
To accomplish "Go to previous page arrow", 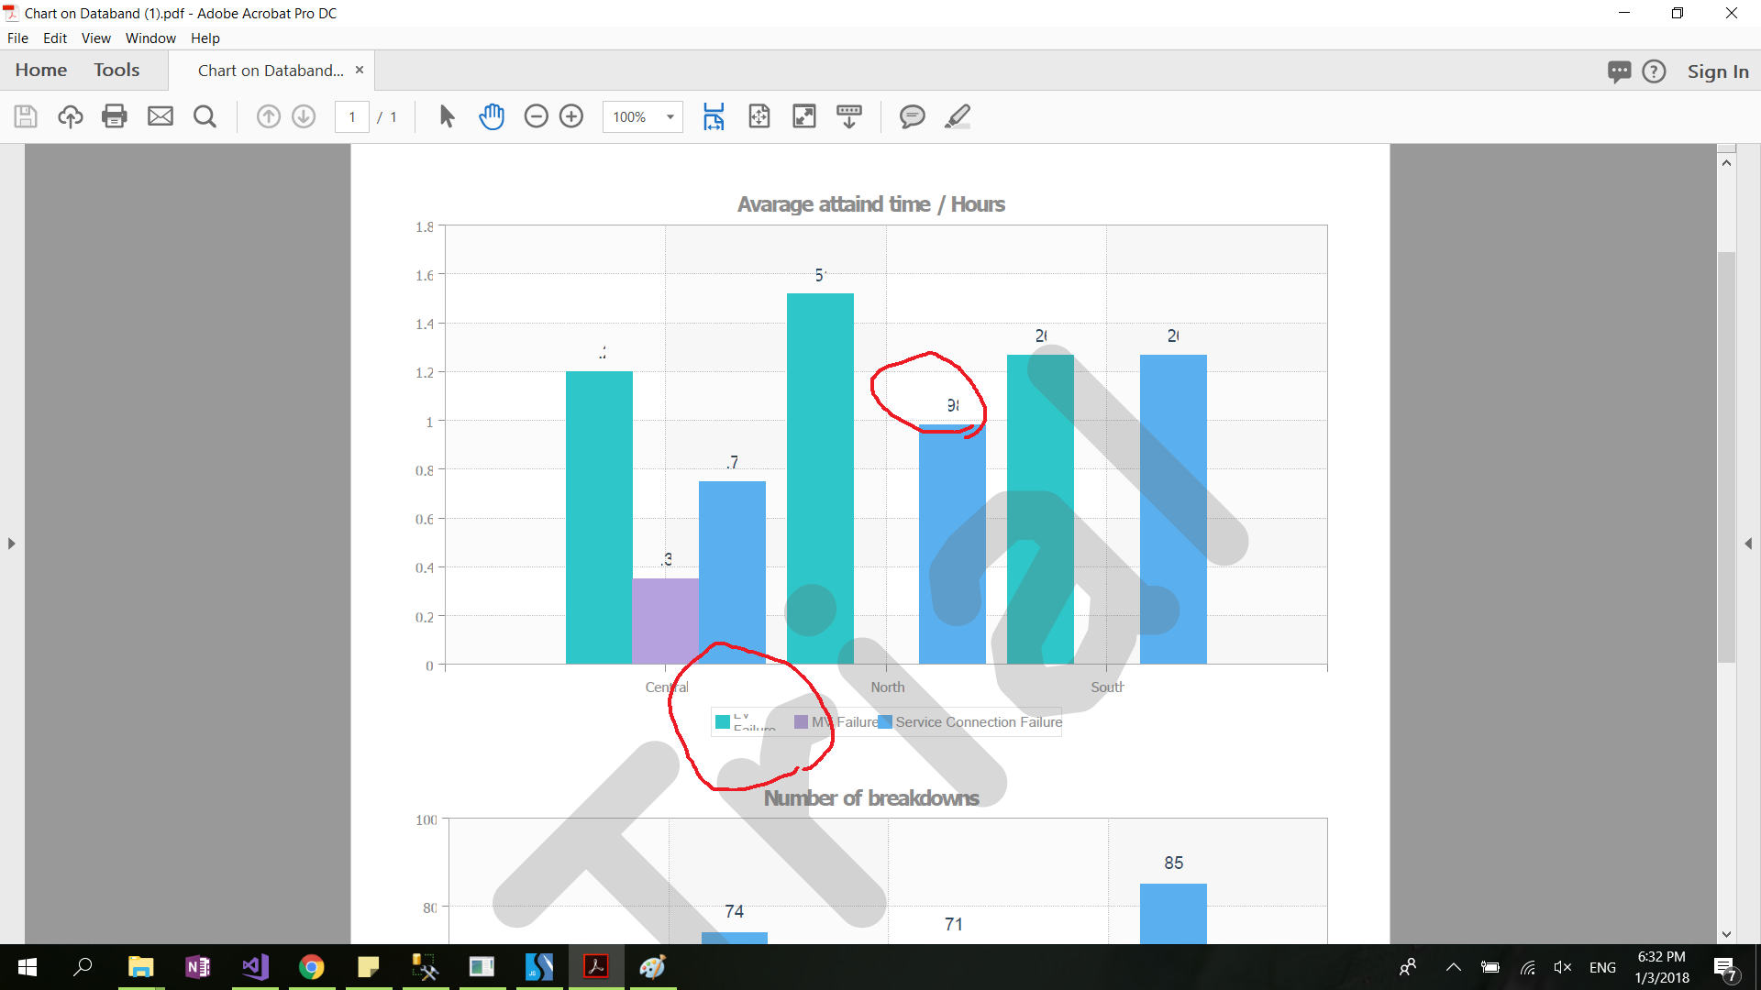I will pos(268,116).
